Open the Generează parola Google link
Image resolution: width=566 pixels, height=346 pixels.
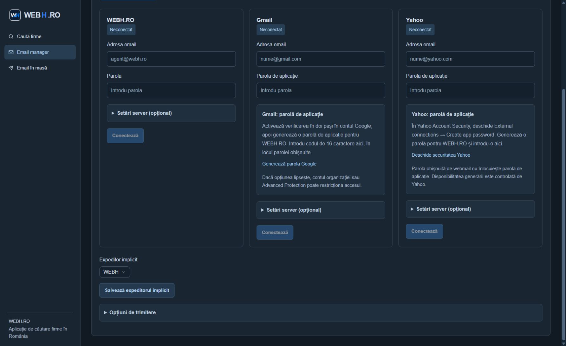pos(289,164)
